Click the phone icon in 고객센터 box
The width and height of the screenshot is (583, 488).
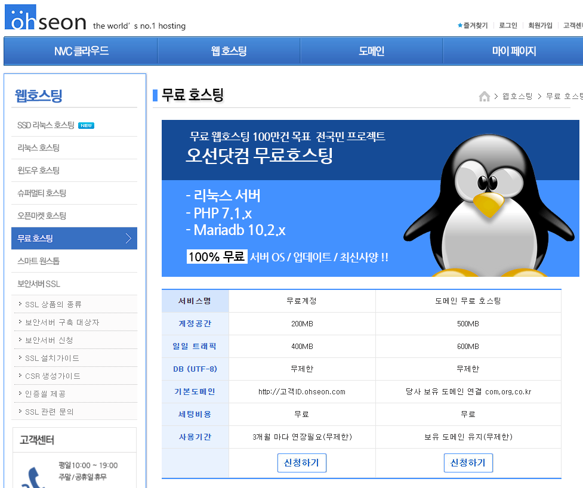click(32, 478)
